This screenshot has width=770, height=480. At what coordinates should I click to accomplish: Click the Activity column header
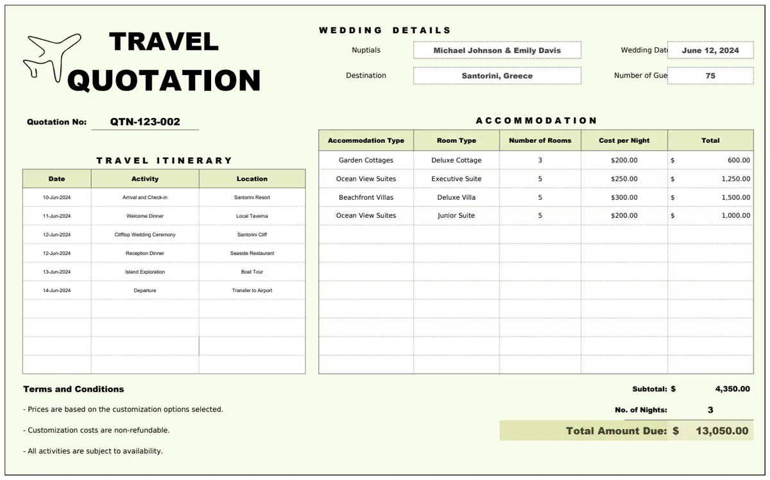click(x=145, y=179)
